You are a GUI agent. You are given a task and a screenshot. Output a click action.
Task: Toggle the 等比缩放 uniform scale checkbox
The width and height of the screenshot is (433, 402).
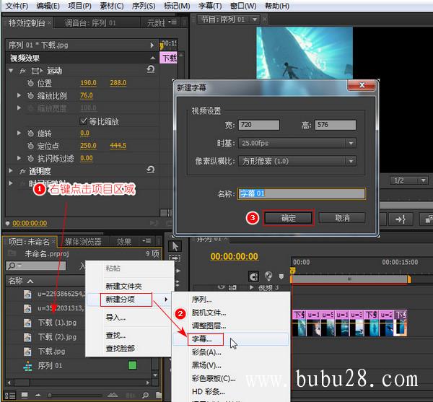click(x=83, y=121)
